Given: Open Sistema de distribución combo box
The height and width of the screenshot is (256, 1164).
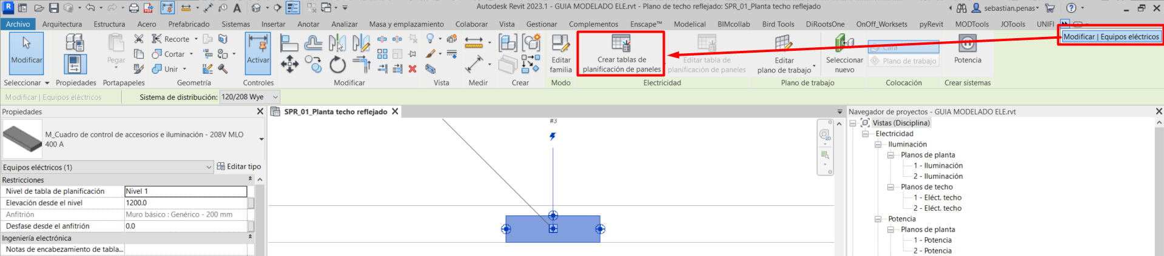Looking at the screenshot, I should (x=249, y=97).
